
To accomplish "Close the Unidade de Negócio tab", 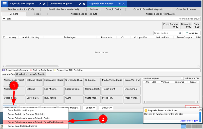I will coord(84,4).
